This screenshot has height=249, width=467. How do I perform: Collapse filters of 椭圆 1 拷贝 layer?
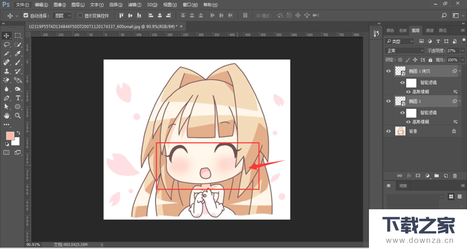tap(460, 71)
